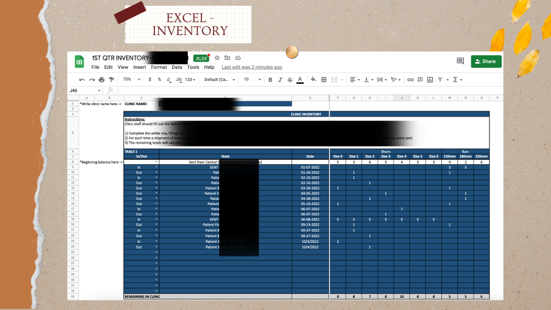Format as currency with dollar icon
Viewport: 551px width, 310px height.
click(x=150, y=79)
